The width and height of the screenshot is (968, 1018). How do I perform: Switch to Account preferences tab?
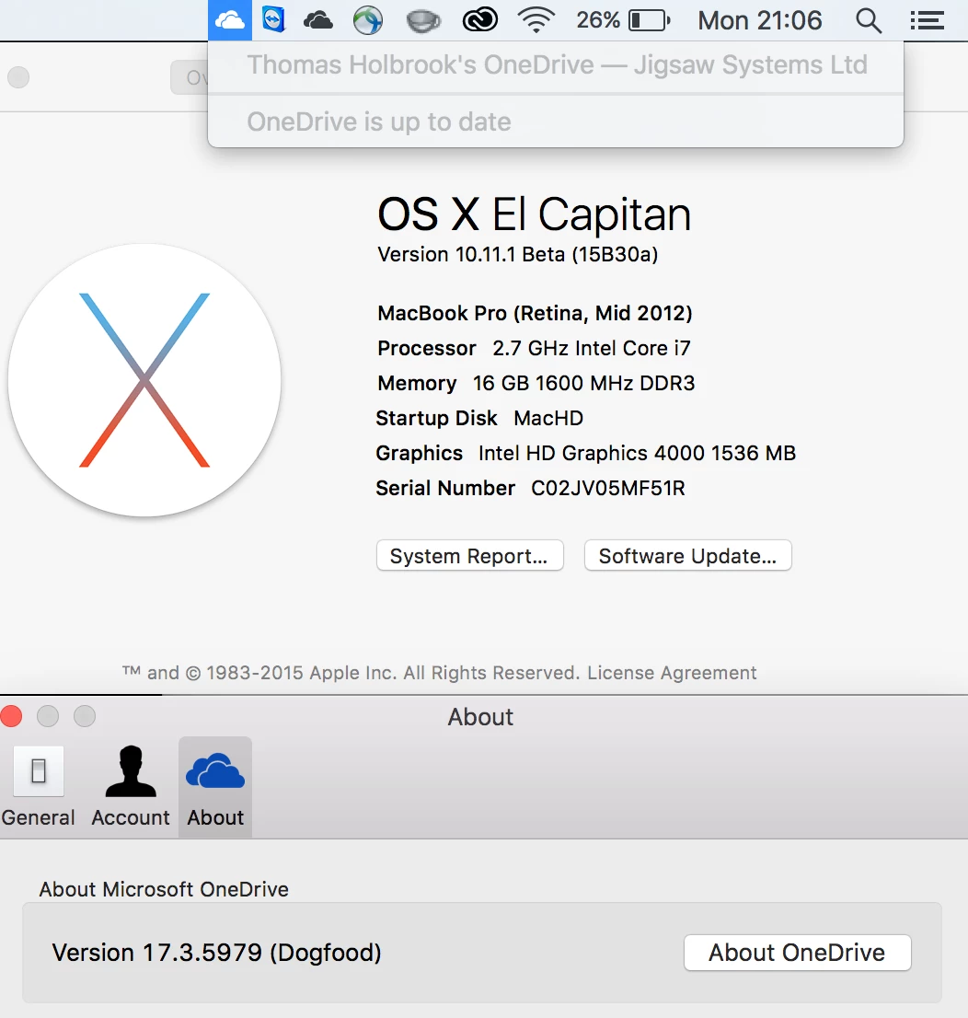click(131, 787)
